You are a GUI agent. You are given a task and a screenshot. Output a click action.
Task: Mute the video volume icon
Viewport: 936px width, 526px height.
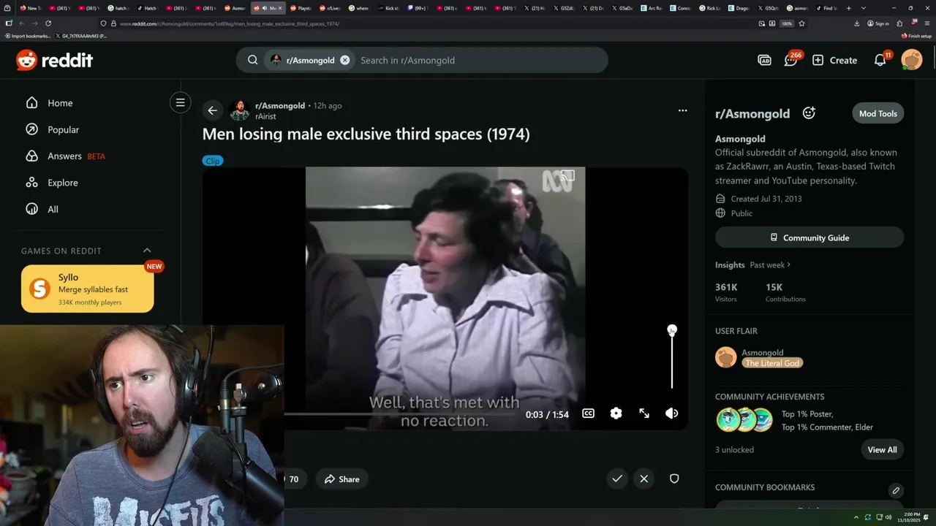click(672, 413)
